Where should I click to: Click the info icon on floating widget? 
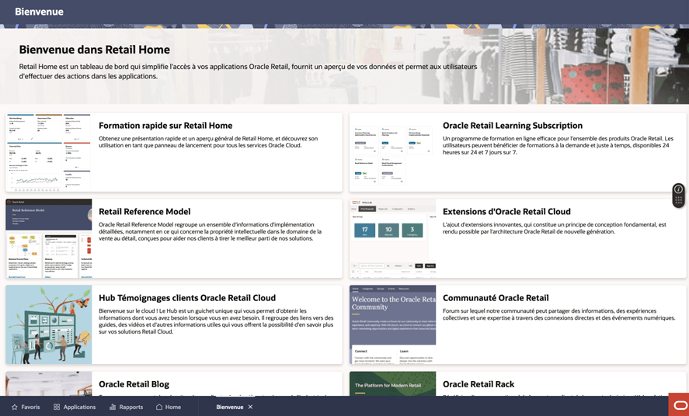click(678, 189)
